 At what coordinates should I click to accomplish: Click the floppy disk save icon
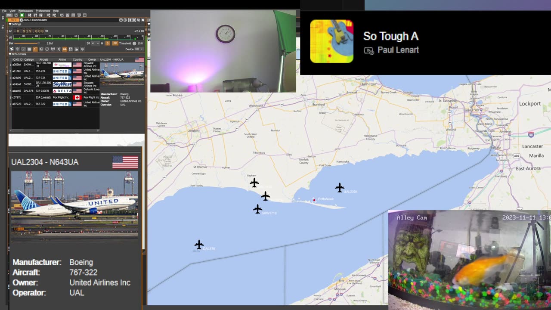71,49
